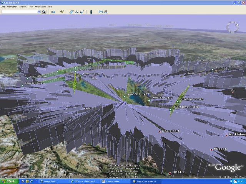This screenshot has height=184, width=246.
Task: Switch to SpeedCommander 11 taskbar button
Action: coord(146,181)
